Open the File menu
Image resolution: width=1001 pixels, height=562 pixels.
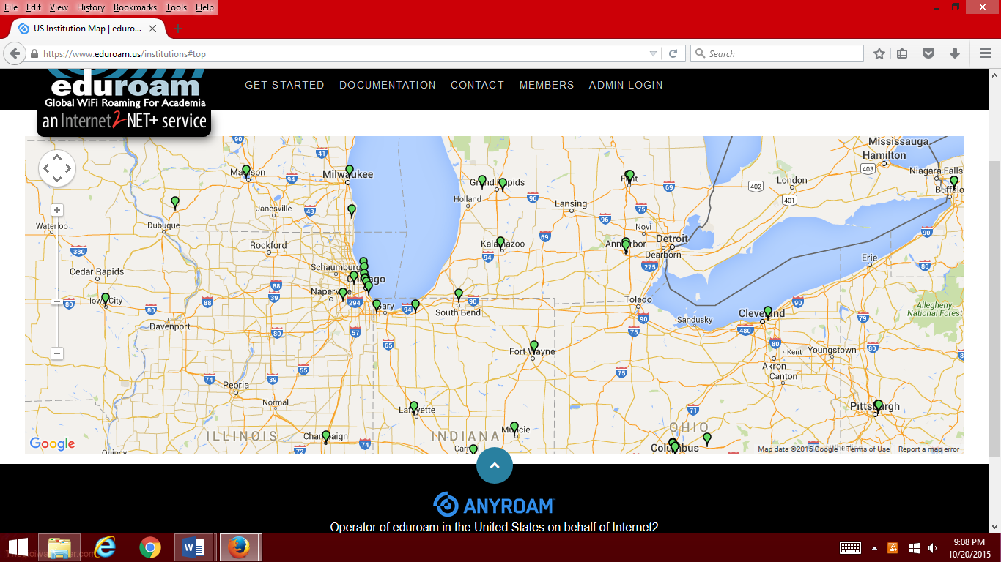[11, 7]
